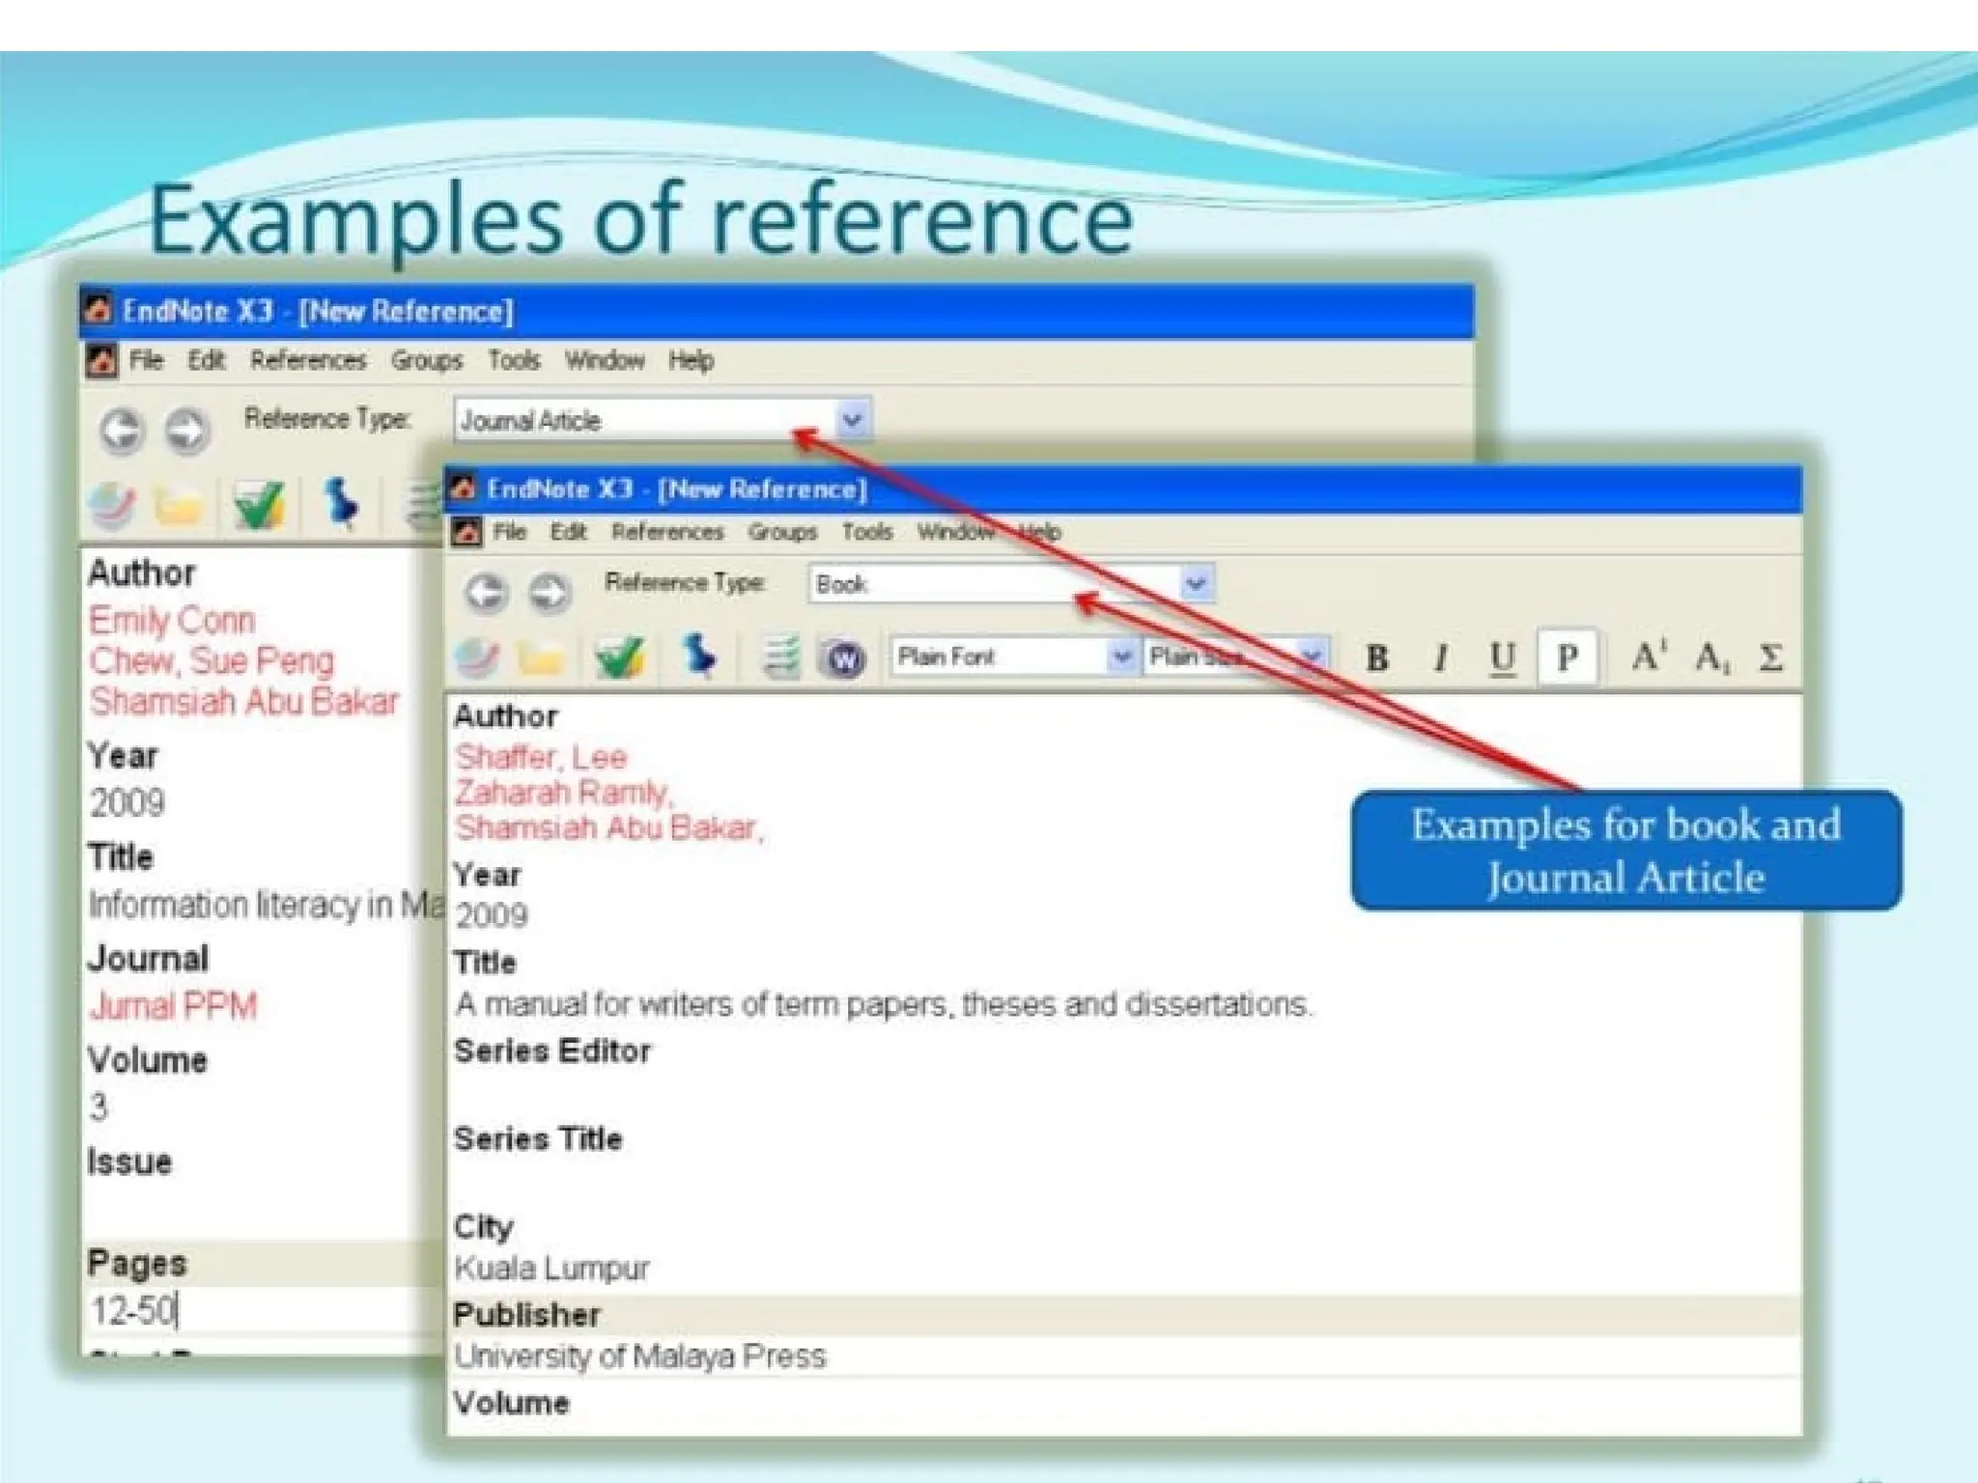Click the Word 'W' icon in front window toolbar
Screen dimensions: 1978x1483
(x=843, y=659)
